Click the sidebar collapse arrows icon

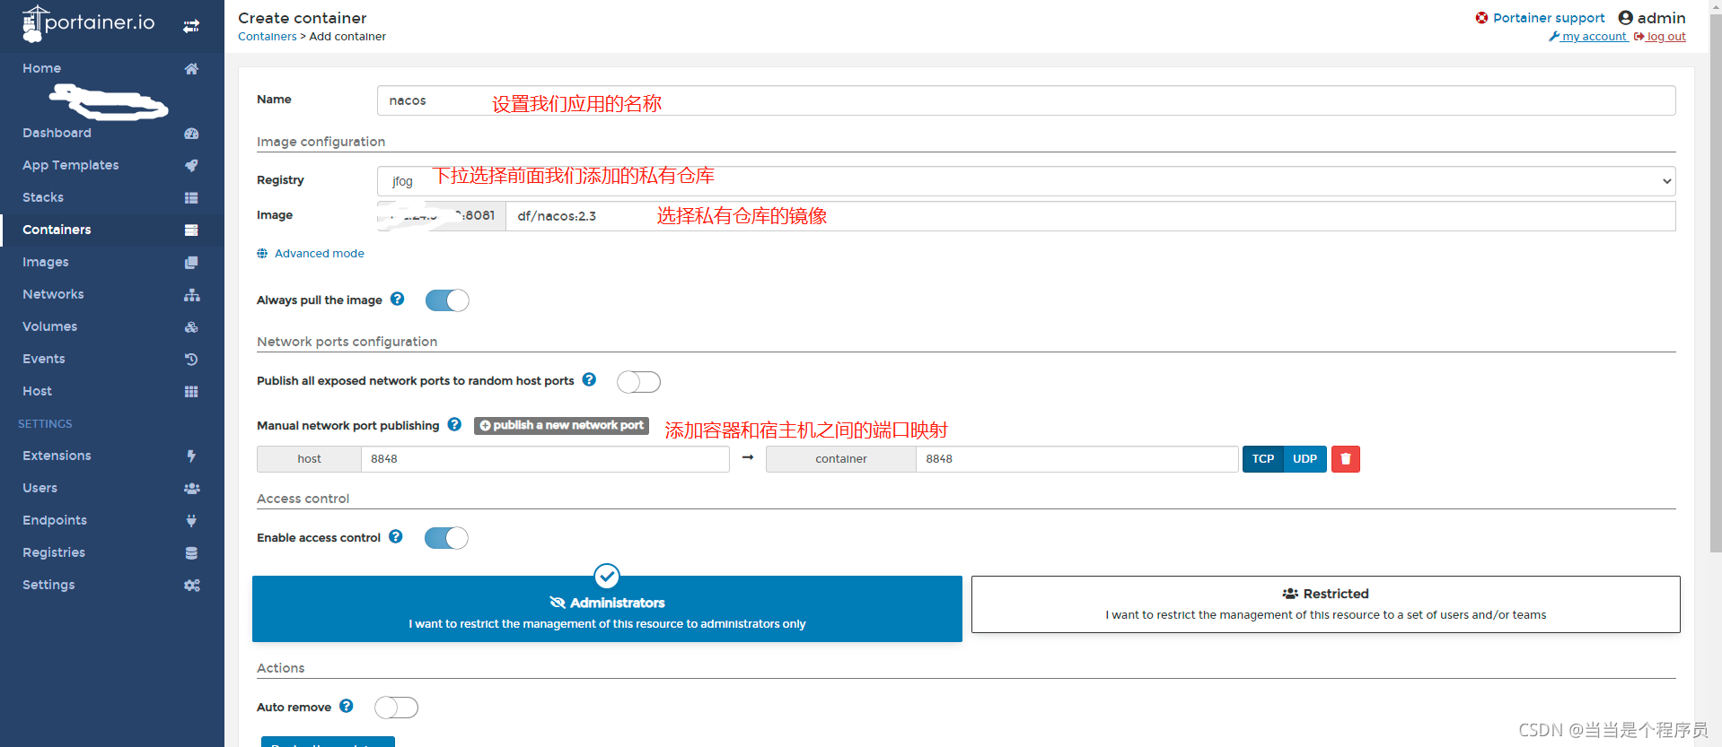tap(191, 26)
